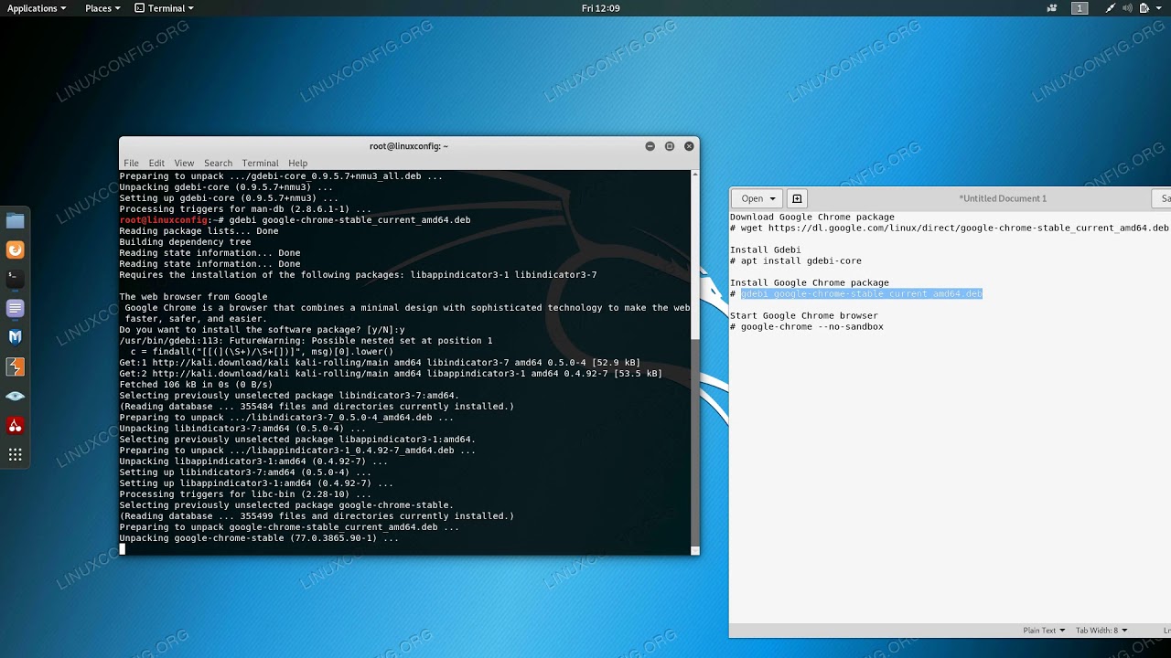Screen dimensions: 1171x658
Task: Click the root@linuxconfig prompt in terminal
Action: click(171, 220)
